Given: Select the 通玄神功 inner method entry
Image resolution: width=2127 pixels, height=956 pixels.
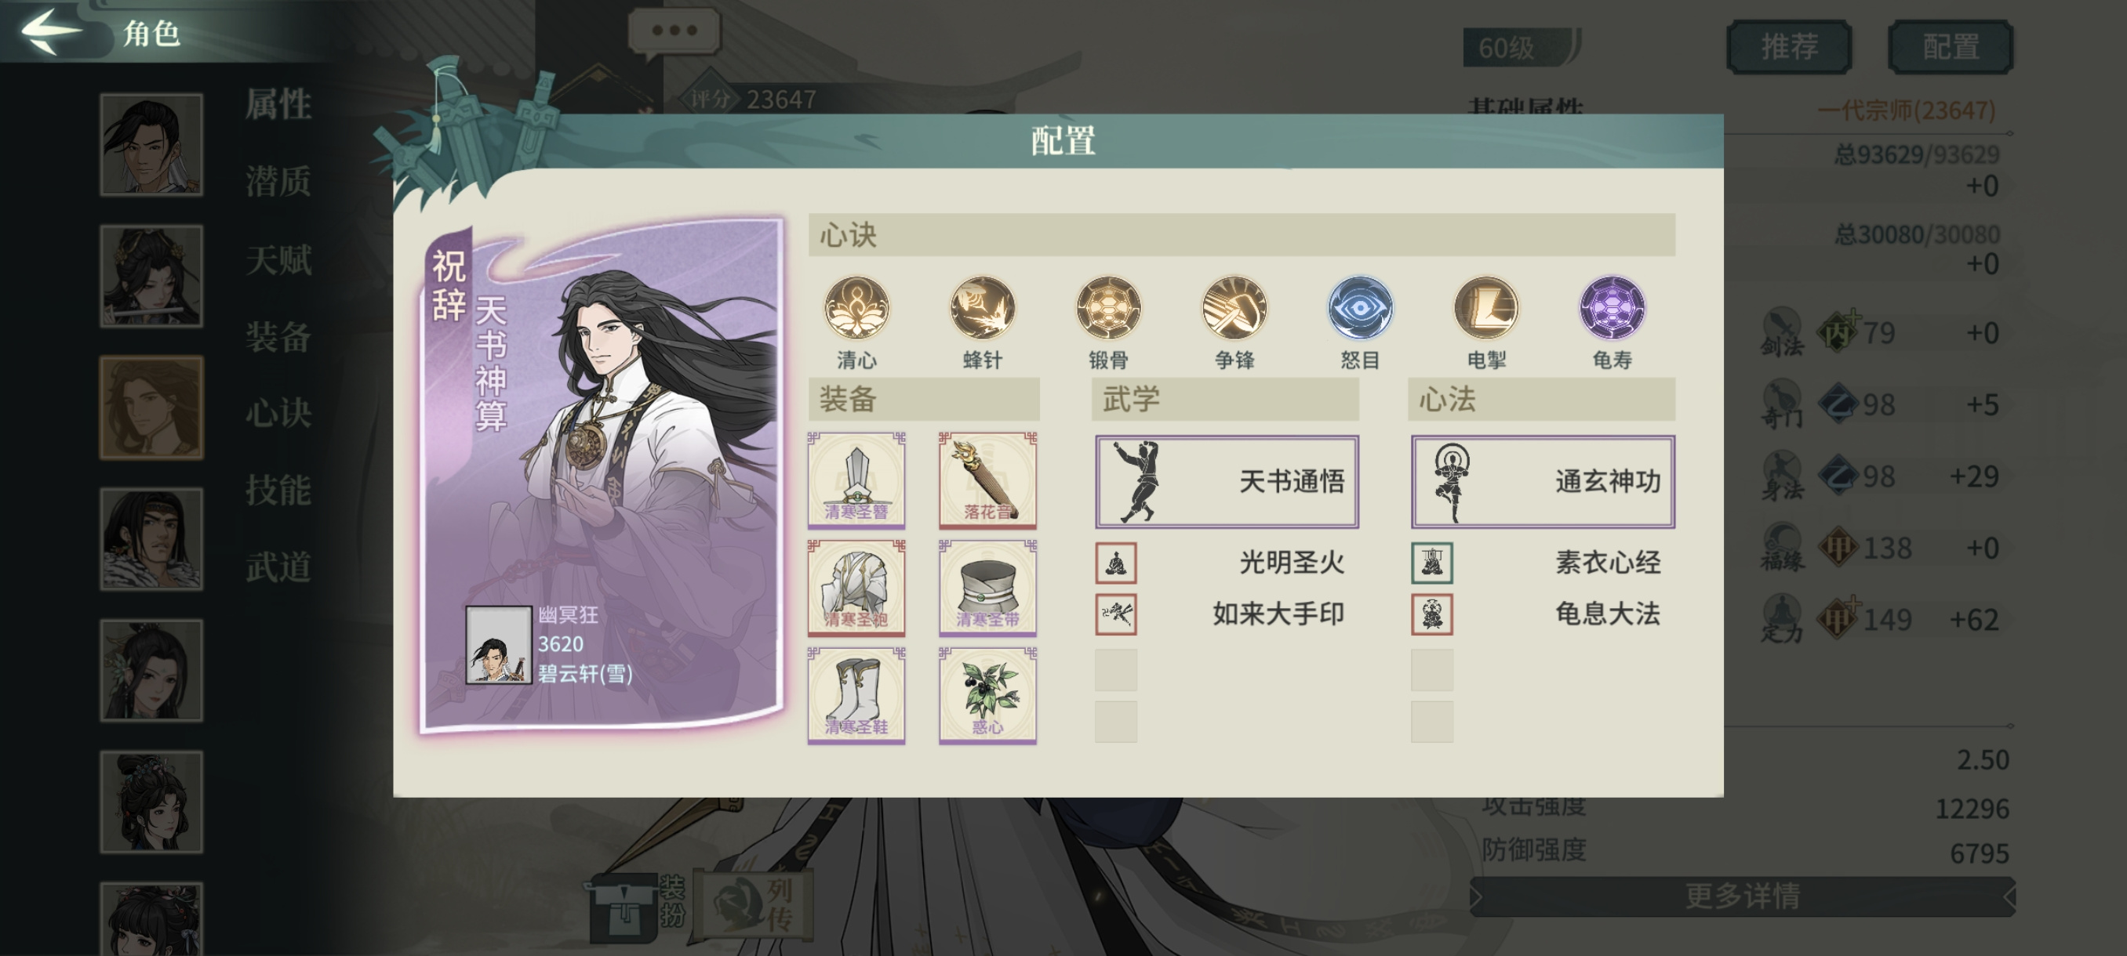Looking at the screenshot, I should point(1543,482).
